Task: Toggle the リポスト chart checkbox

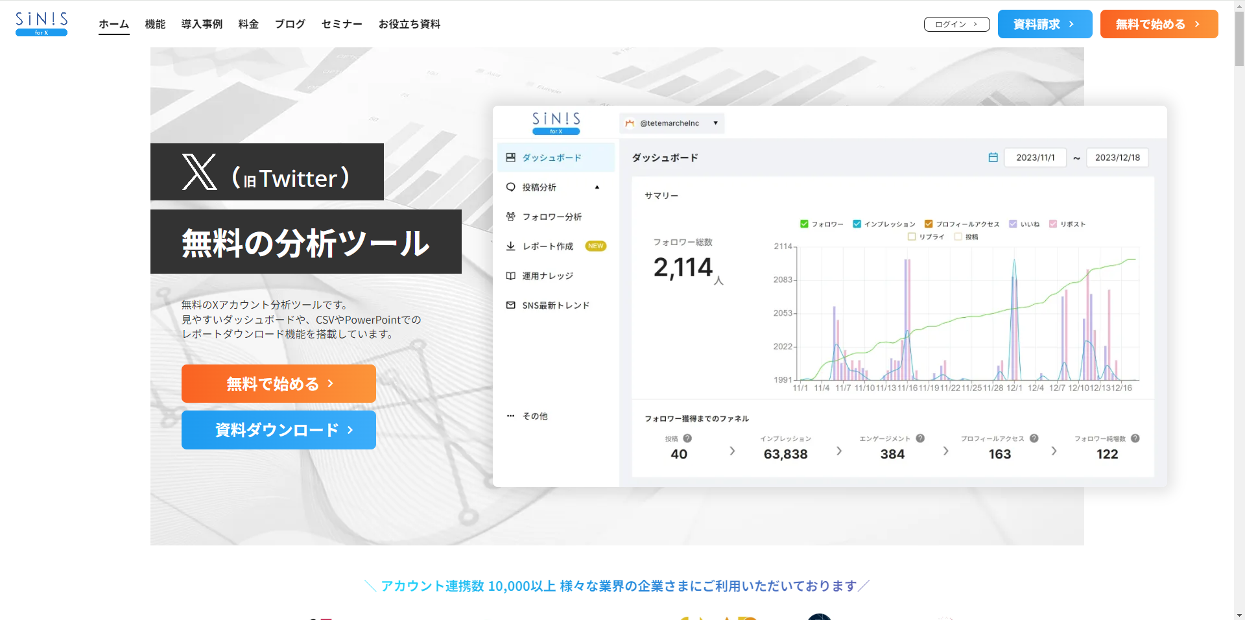Action: 1053,224
